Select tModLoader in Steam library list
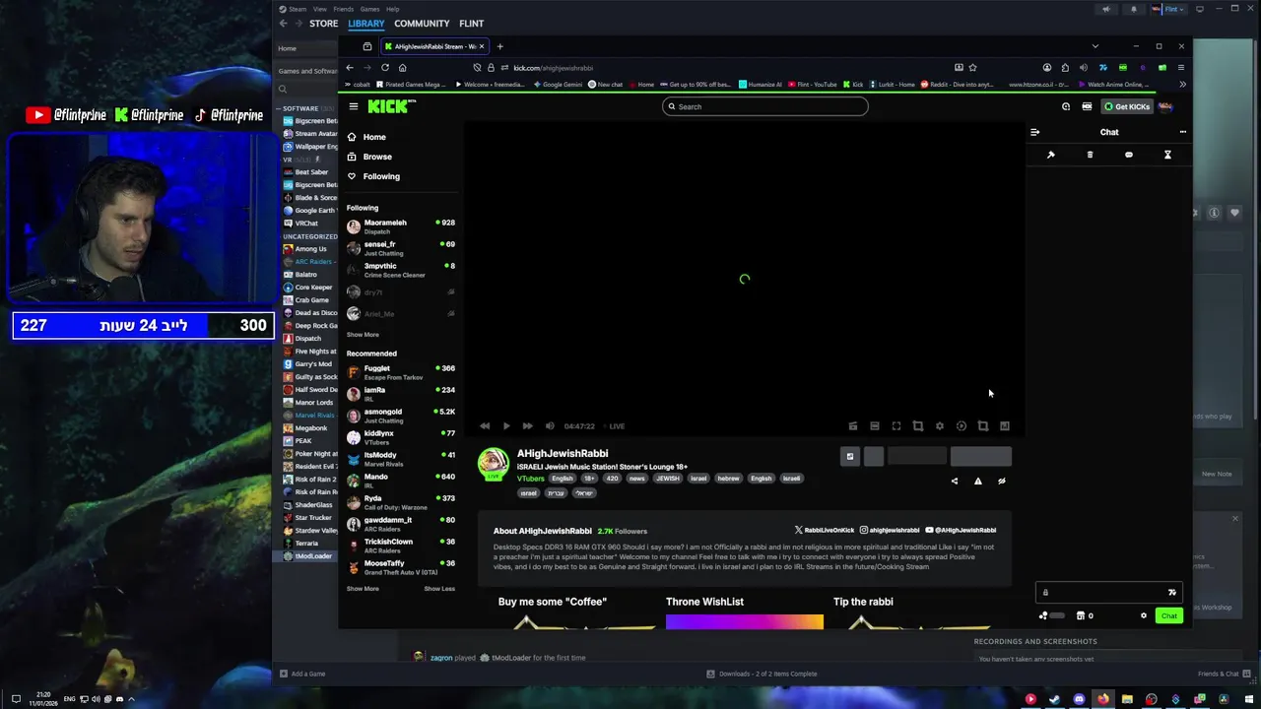The height and width of the screenshot is (709, 1261). 308,556
